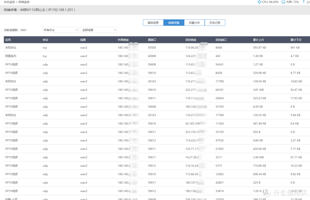
Task: Select the 连接详情 tab
Action: pos(174,23)
